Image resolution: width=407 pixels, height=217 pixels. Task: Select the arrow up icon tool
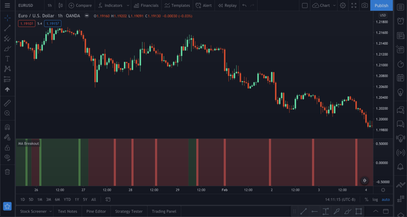coord(7,89)
